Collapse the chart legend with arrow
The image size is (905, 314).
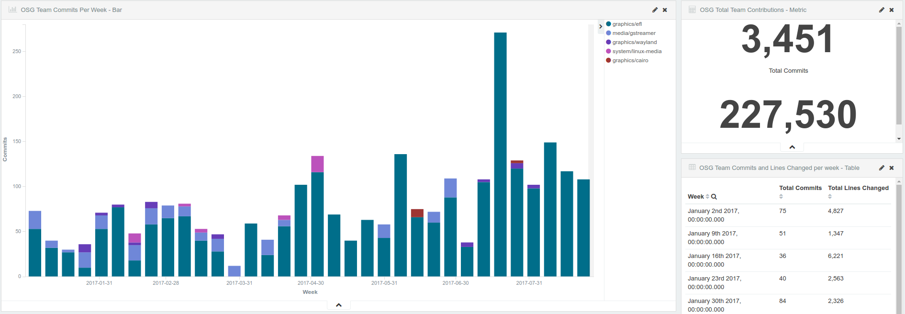pyautogui.click(x=601, y=26)
